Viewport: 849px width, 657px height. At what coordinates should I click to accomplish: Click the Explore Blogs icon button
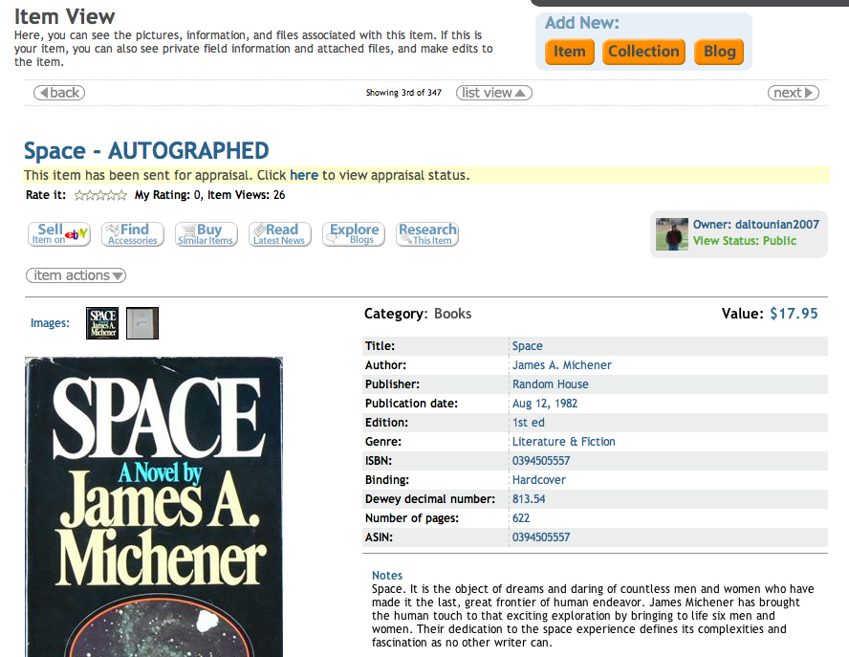354,234
